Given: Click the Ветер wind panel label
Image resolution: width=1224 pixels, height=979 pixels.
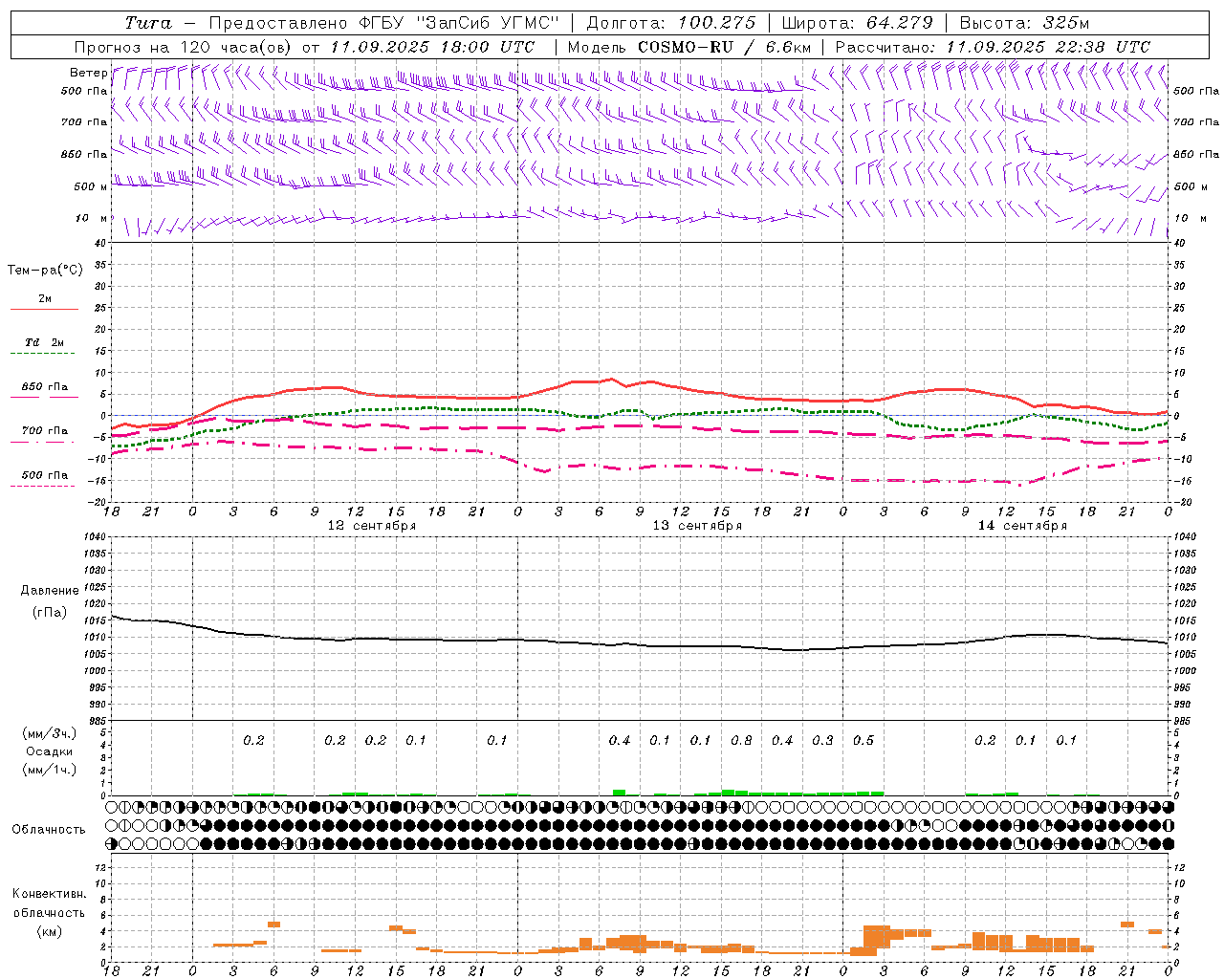Looking at the screenshot, I should click(x=88, y=73).
